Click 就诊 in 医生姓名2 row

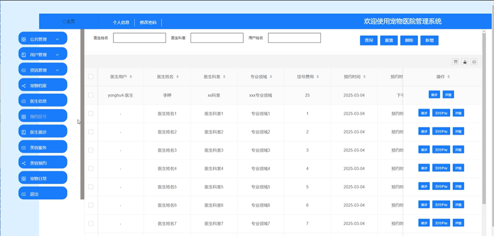424,131
